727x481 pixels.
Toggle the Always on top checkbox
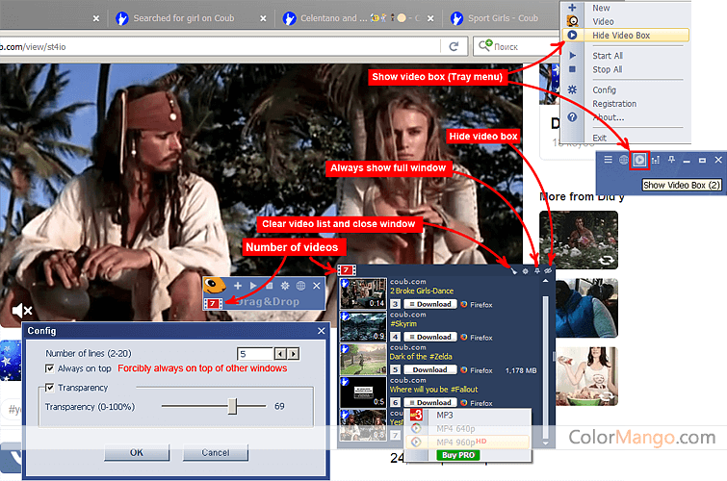point(50,368)
